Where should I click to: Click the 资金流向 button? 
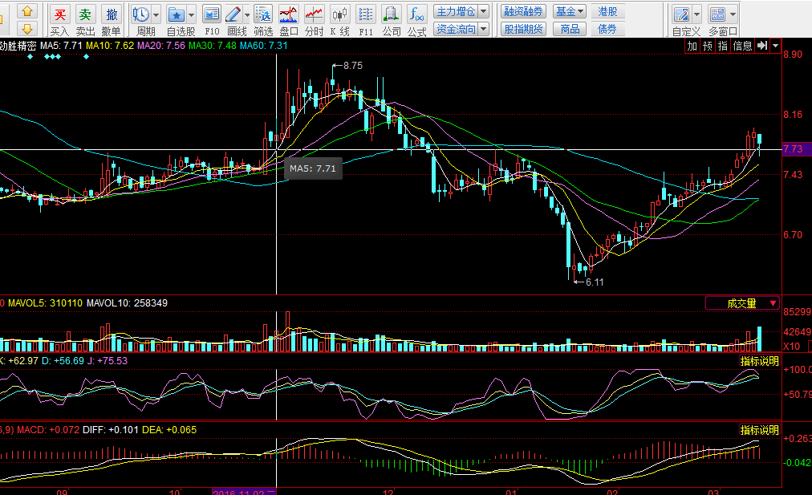point(456,29)
